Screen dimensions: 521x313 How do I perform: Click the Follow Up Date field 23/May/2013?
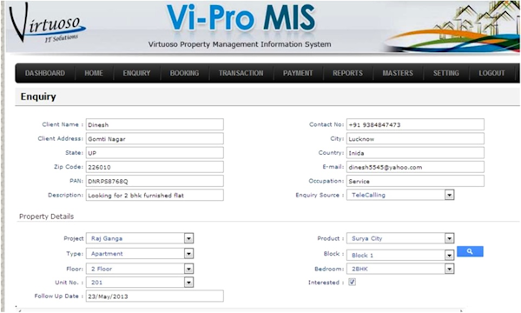(x=155, y=296)
